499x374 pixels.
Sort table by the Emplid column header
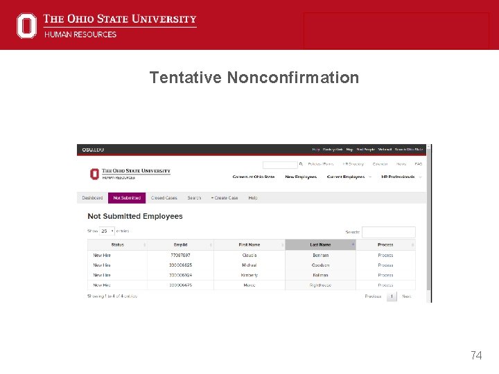click(x=180, y=245)
